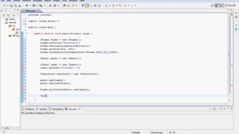The image size is (239, 134).
Task: Select the src folder in Package Explorer
Action: tap(12, 26)
